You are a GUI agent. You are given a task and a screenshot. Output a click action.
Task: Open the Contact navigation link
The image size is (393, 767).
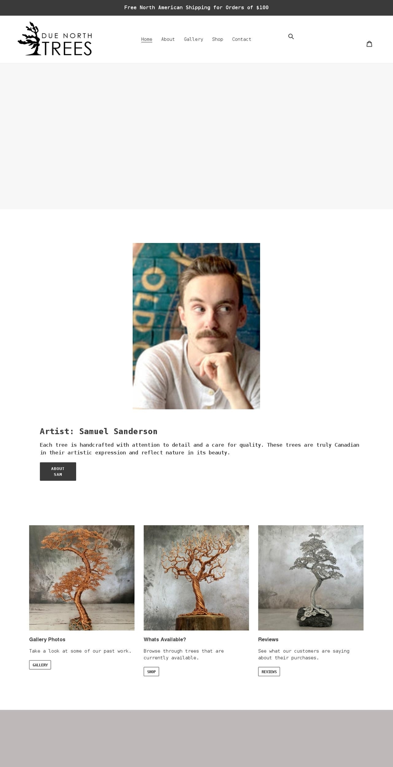[x=242, y=39]
